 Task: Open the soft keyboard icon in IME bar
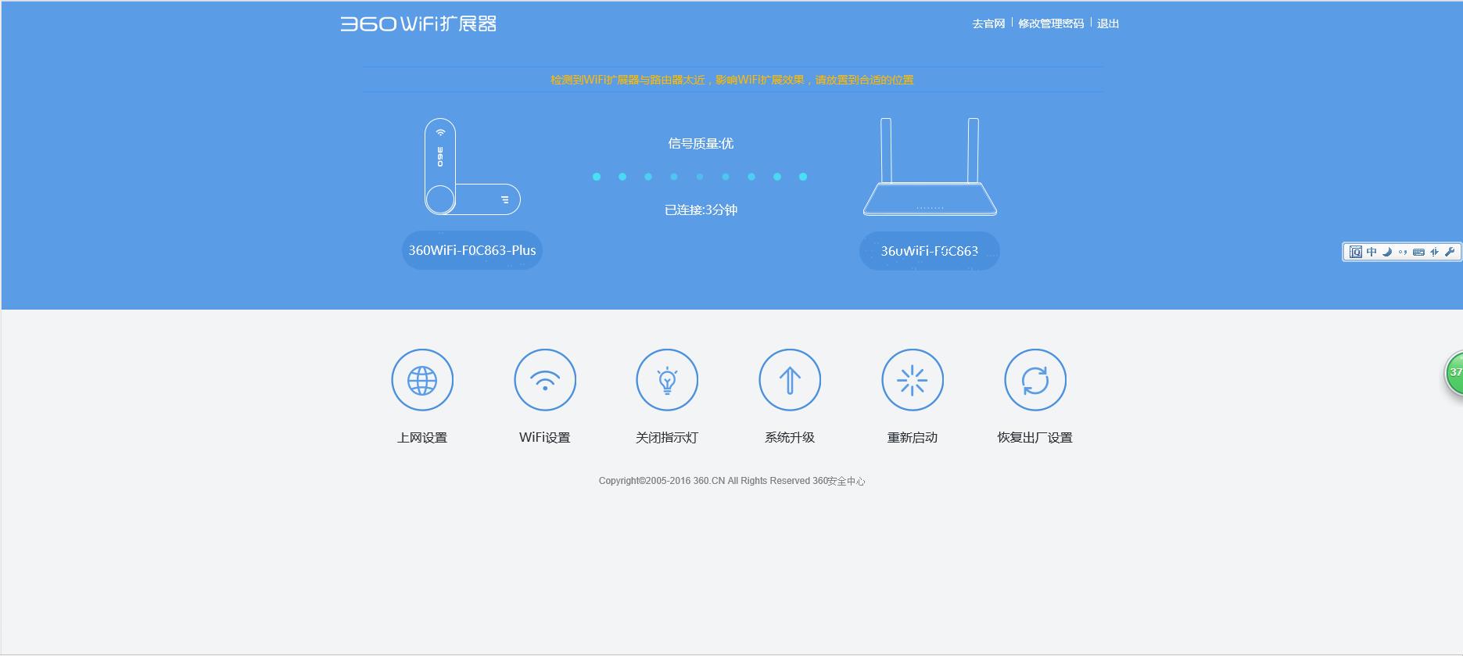[x=1418, y=252]
